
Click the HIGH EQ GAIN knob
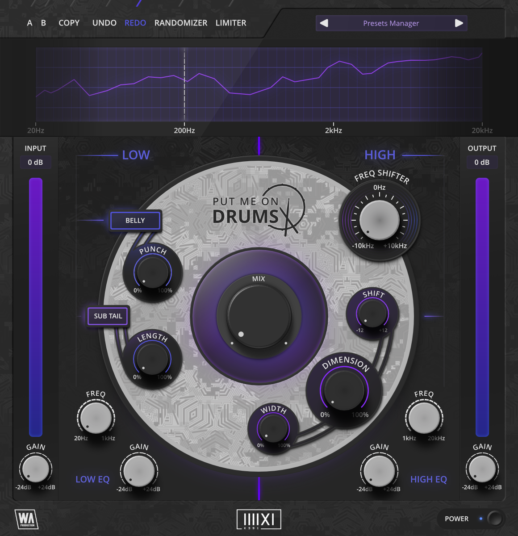(x=379, y=469)
